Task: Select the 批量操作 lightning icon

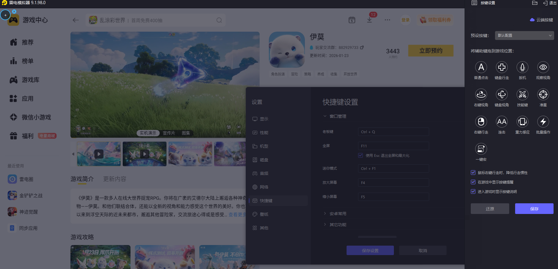Action: click(543, 122)
